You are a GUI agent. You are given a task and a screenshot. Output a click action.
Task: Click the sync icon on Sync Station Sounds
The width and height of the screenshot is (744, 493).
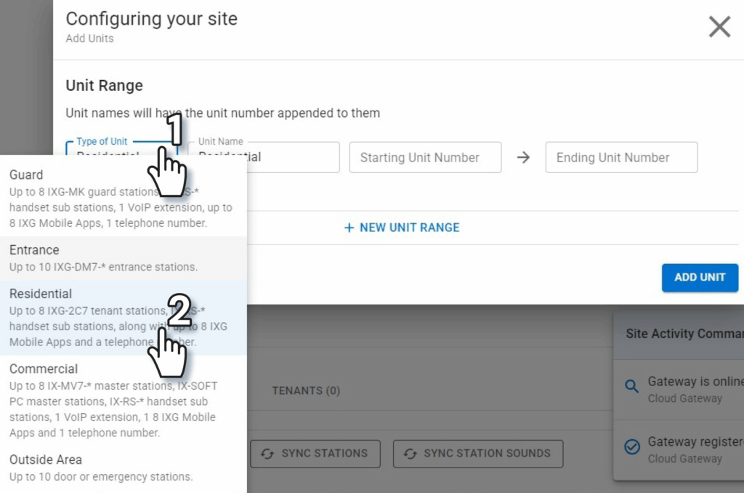coord(410,453)
